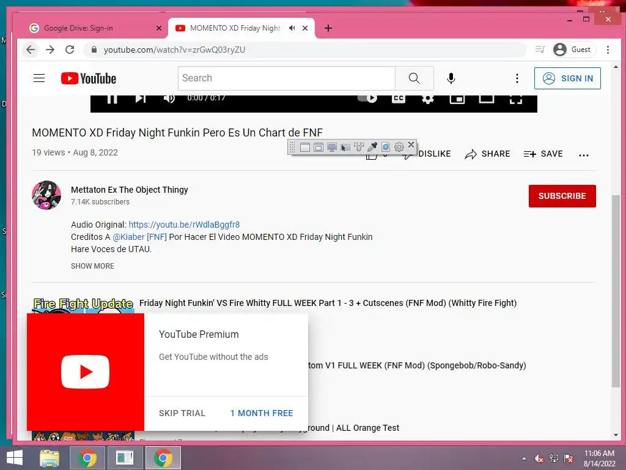Open the Guest profile menu
The image size is (626, 470).
point(573,50)
